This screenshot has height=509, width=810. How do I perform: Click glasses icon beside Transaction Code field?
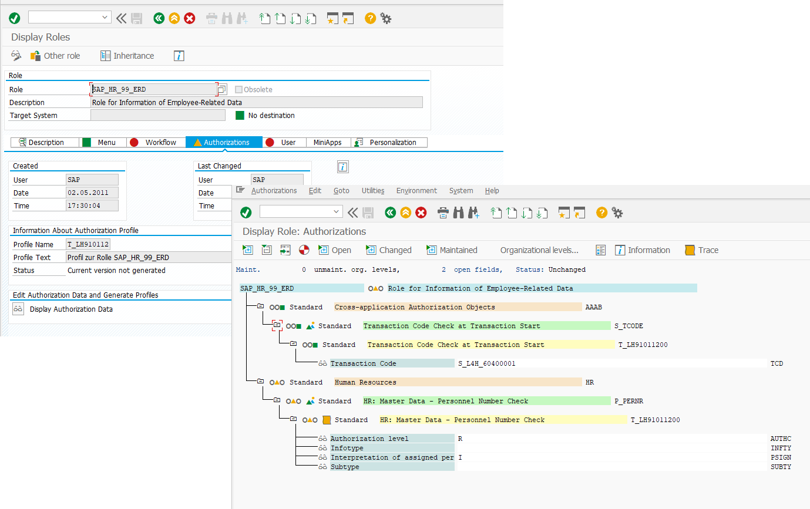click(x=322, y=363)
